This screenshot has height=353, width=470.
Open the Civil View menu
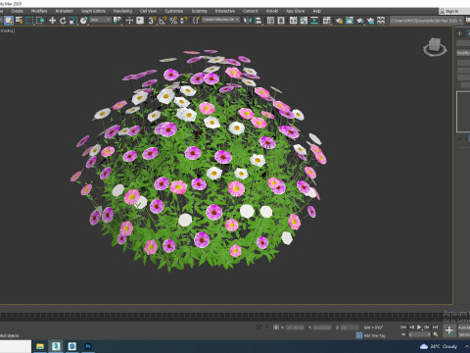click(148, 11)
